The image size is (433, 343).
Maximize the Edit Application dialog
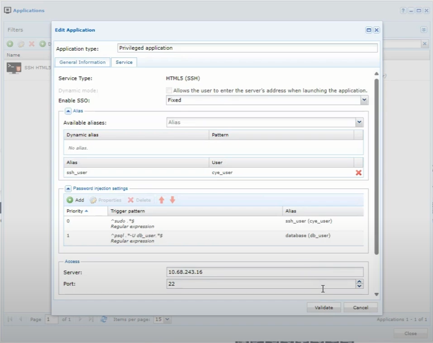pyautogui.click(x=369, y=30)
